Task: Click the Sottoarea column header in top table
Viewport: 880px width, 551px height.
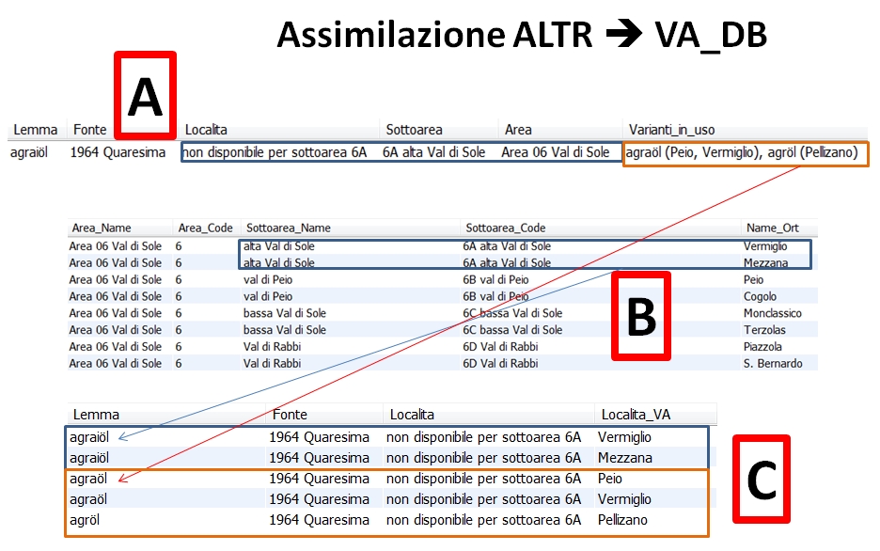Action: tap(414, 130)
